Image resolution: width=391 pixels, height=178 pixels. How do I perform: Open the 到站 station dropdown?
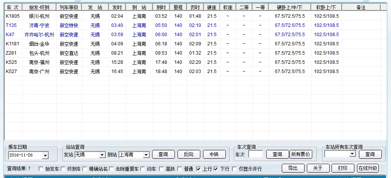point(146,155)
